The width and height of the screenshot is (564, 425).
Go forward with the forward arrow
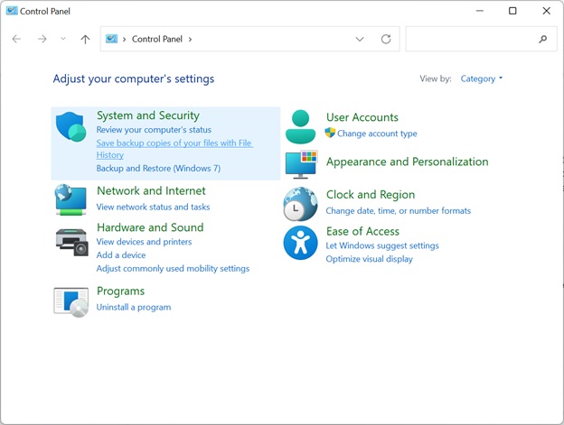pyautogui.click(x=42, y=39)
